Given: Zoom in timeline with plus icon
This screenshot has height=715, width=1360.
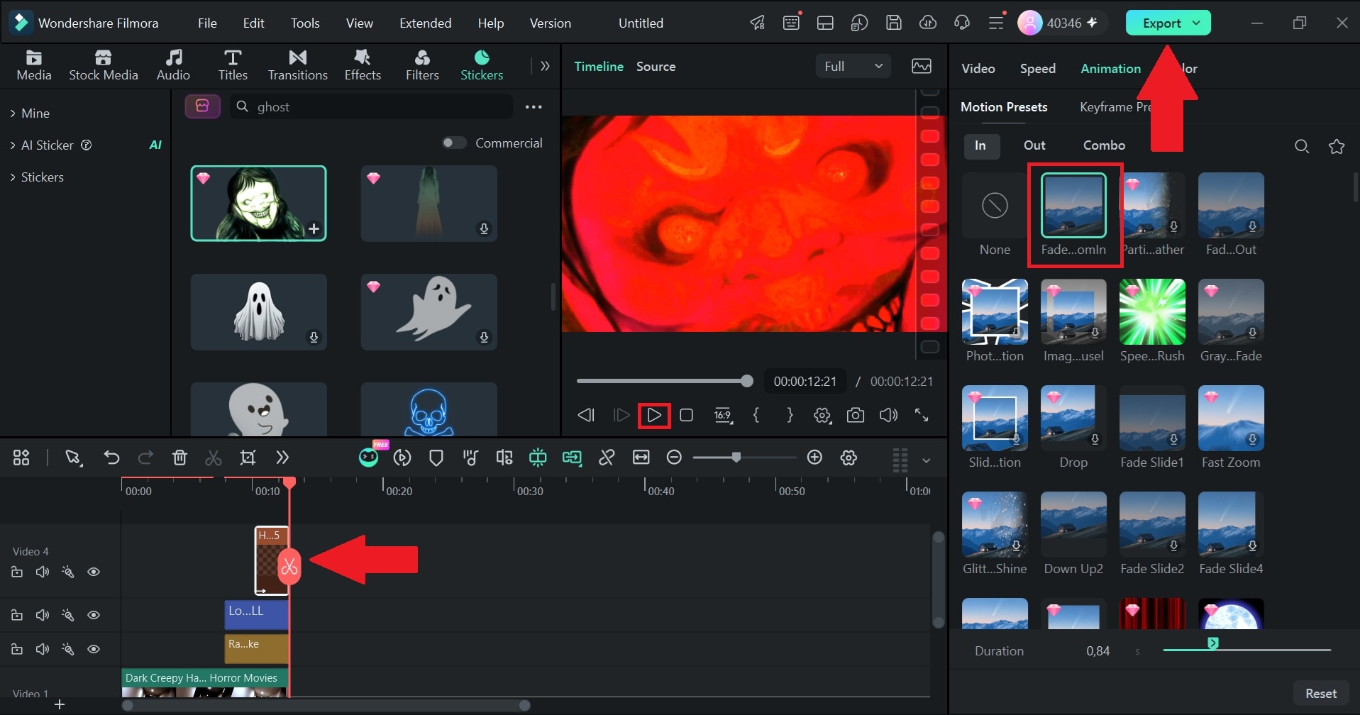Looking at the screenshot, I should click(x=814, y=458).
